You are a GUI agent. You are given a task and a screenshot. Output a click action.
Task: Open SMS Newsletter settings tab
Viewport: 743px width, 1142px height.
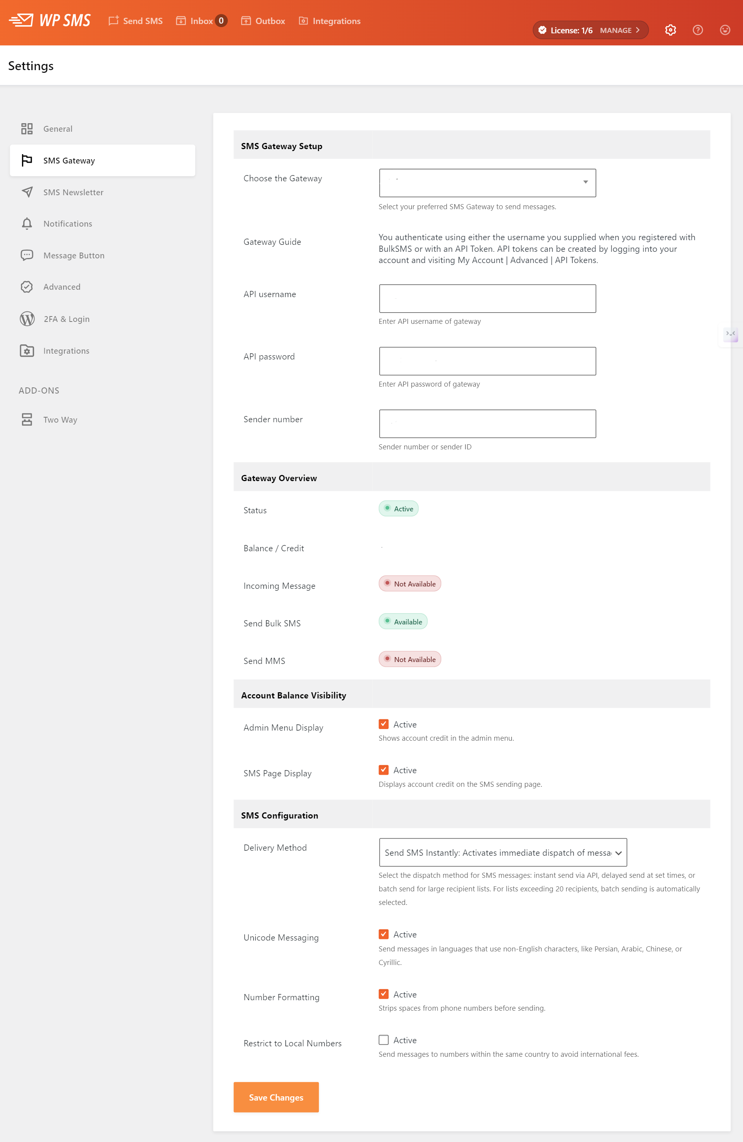coord(102,192)
